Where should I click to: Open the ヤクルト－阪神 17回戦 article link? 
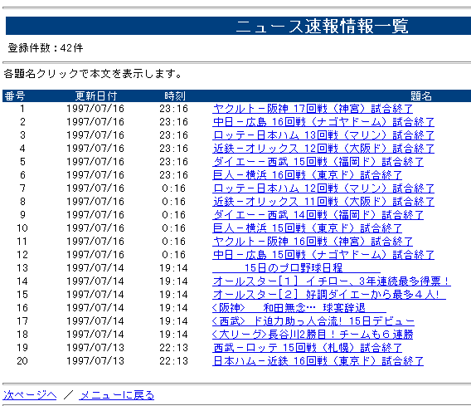pos(313,109)
